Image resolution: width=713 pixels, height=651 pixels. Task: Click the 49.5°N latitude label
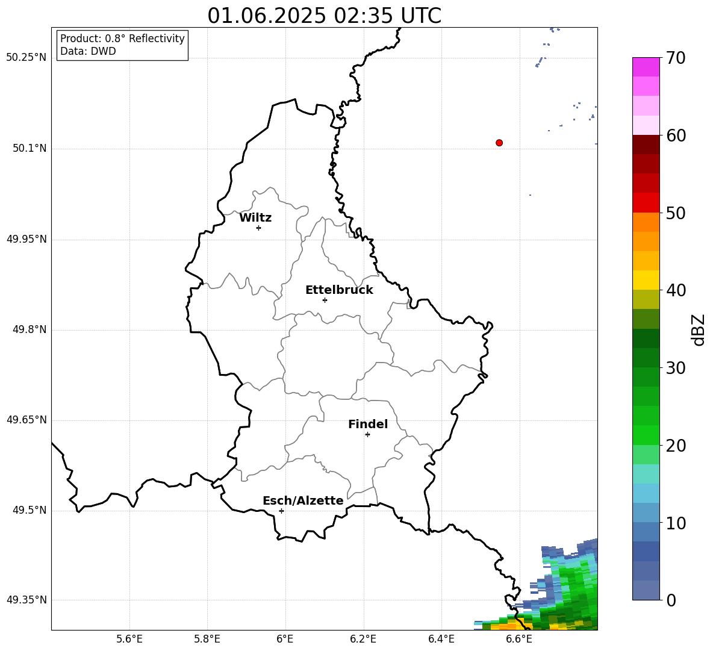pos(30,510)
